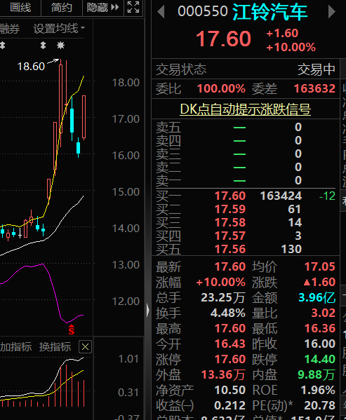
Task: Click 今开 value 16.43
Action: [230, 344]
